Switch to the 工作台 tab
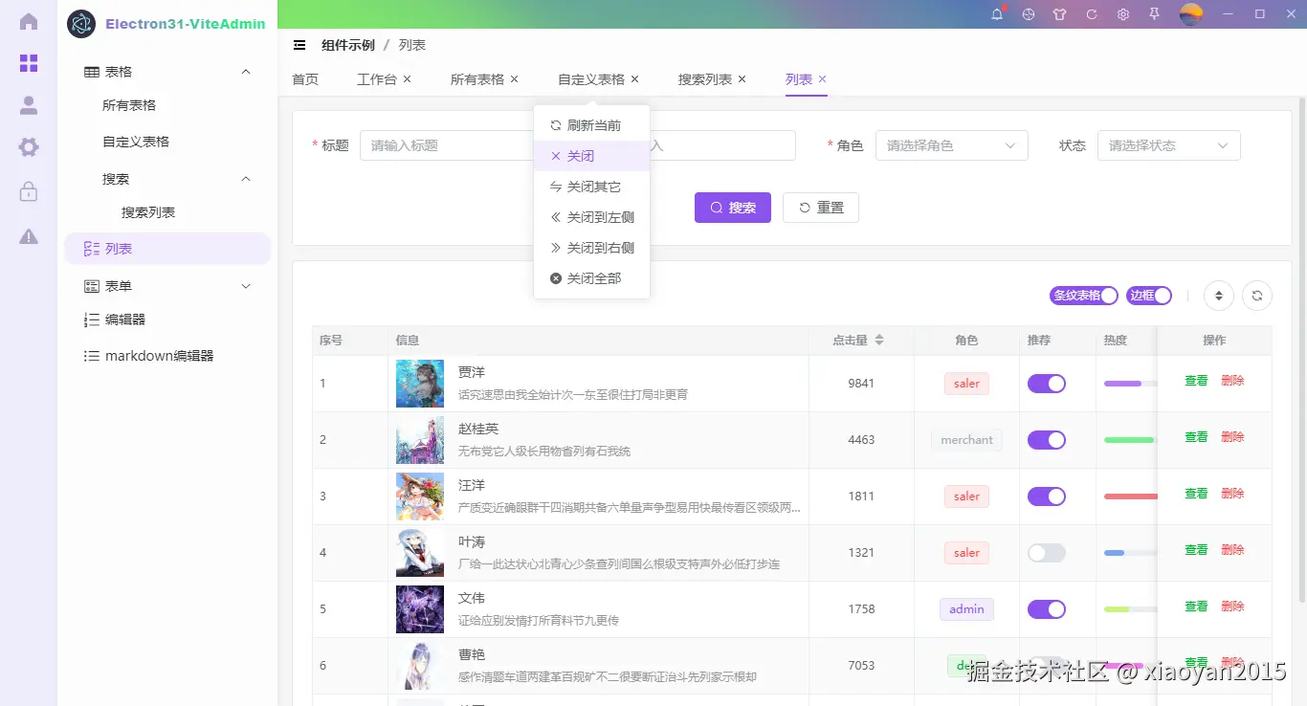Viewport: 1307px width, 706px height. point(377,79)
